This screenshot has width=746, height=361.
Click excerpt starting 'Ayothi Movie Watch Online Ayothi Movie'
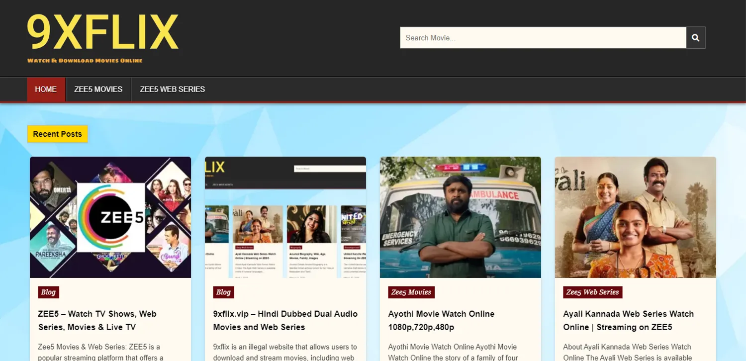click(x=453, y=352)
